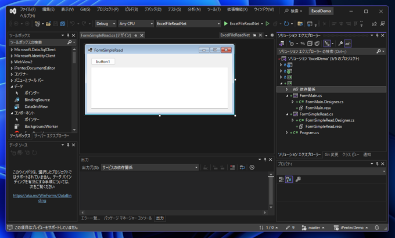
Task: Switch to Server Explorer (サーバー エクスプローラー) tab
Action: [x=51, y=136]
